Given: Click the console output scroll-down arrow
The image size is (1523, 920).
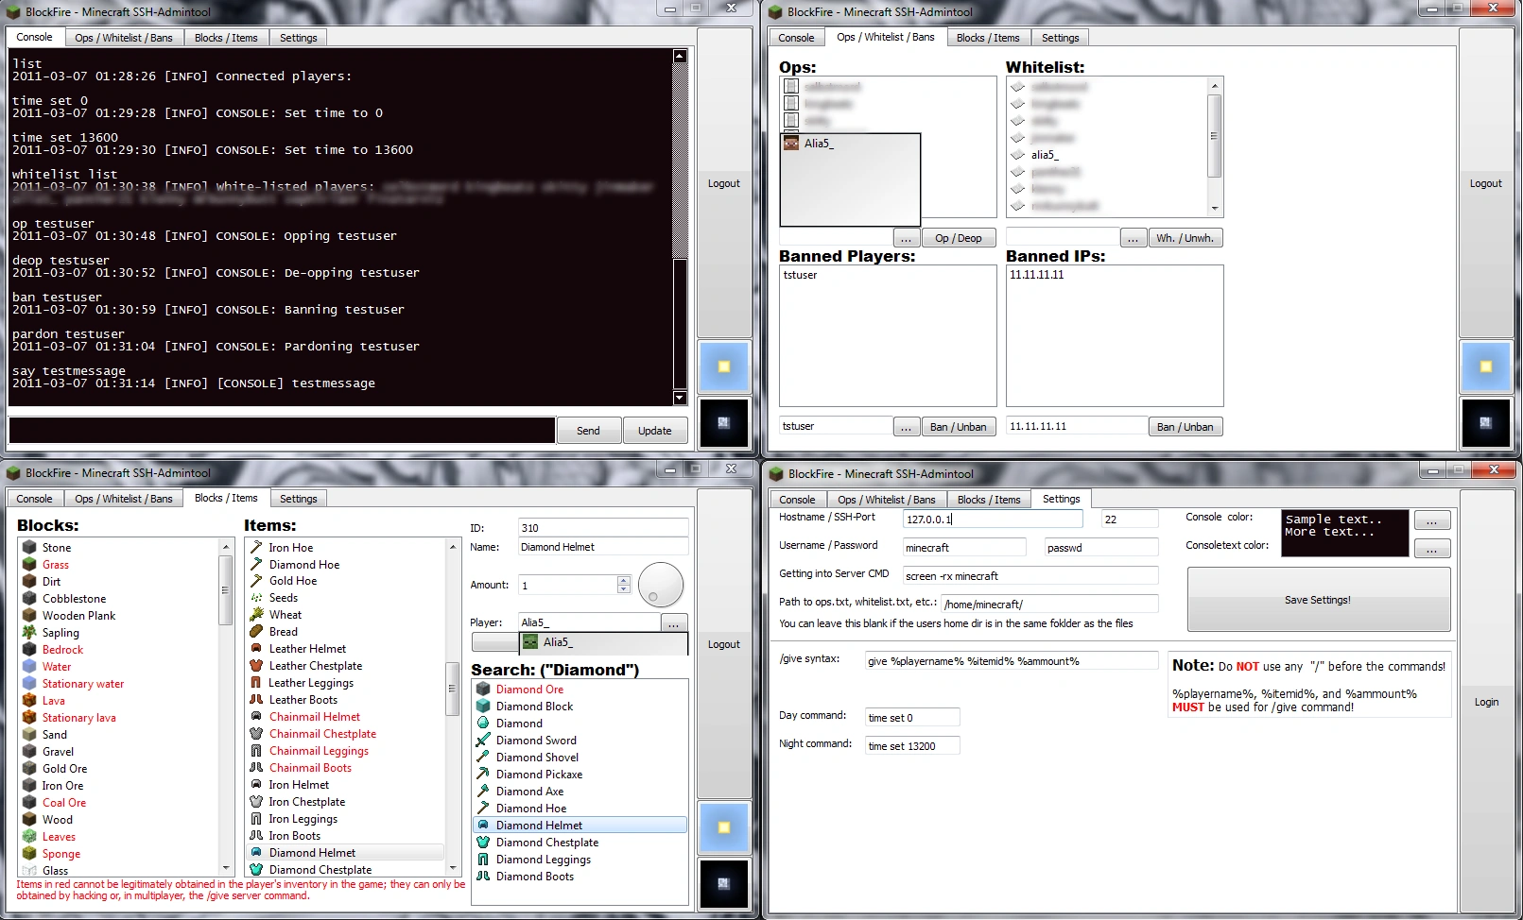Looking at the screenshot, I should pos(680,398).
